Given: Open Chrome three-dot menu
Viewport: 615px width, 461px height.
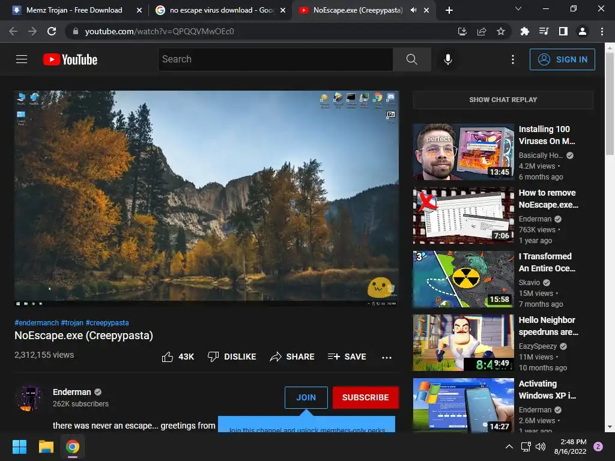Looking at the screenshot, I should (602, 31).
